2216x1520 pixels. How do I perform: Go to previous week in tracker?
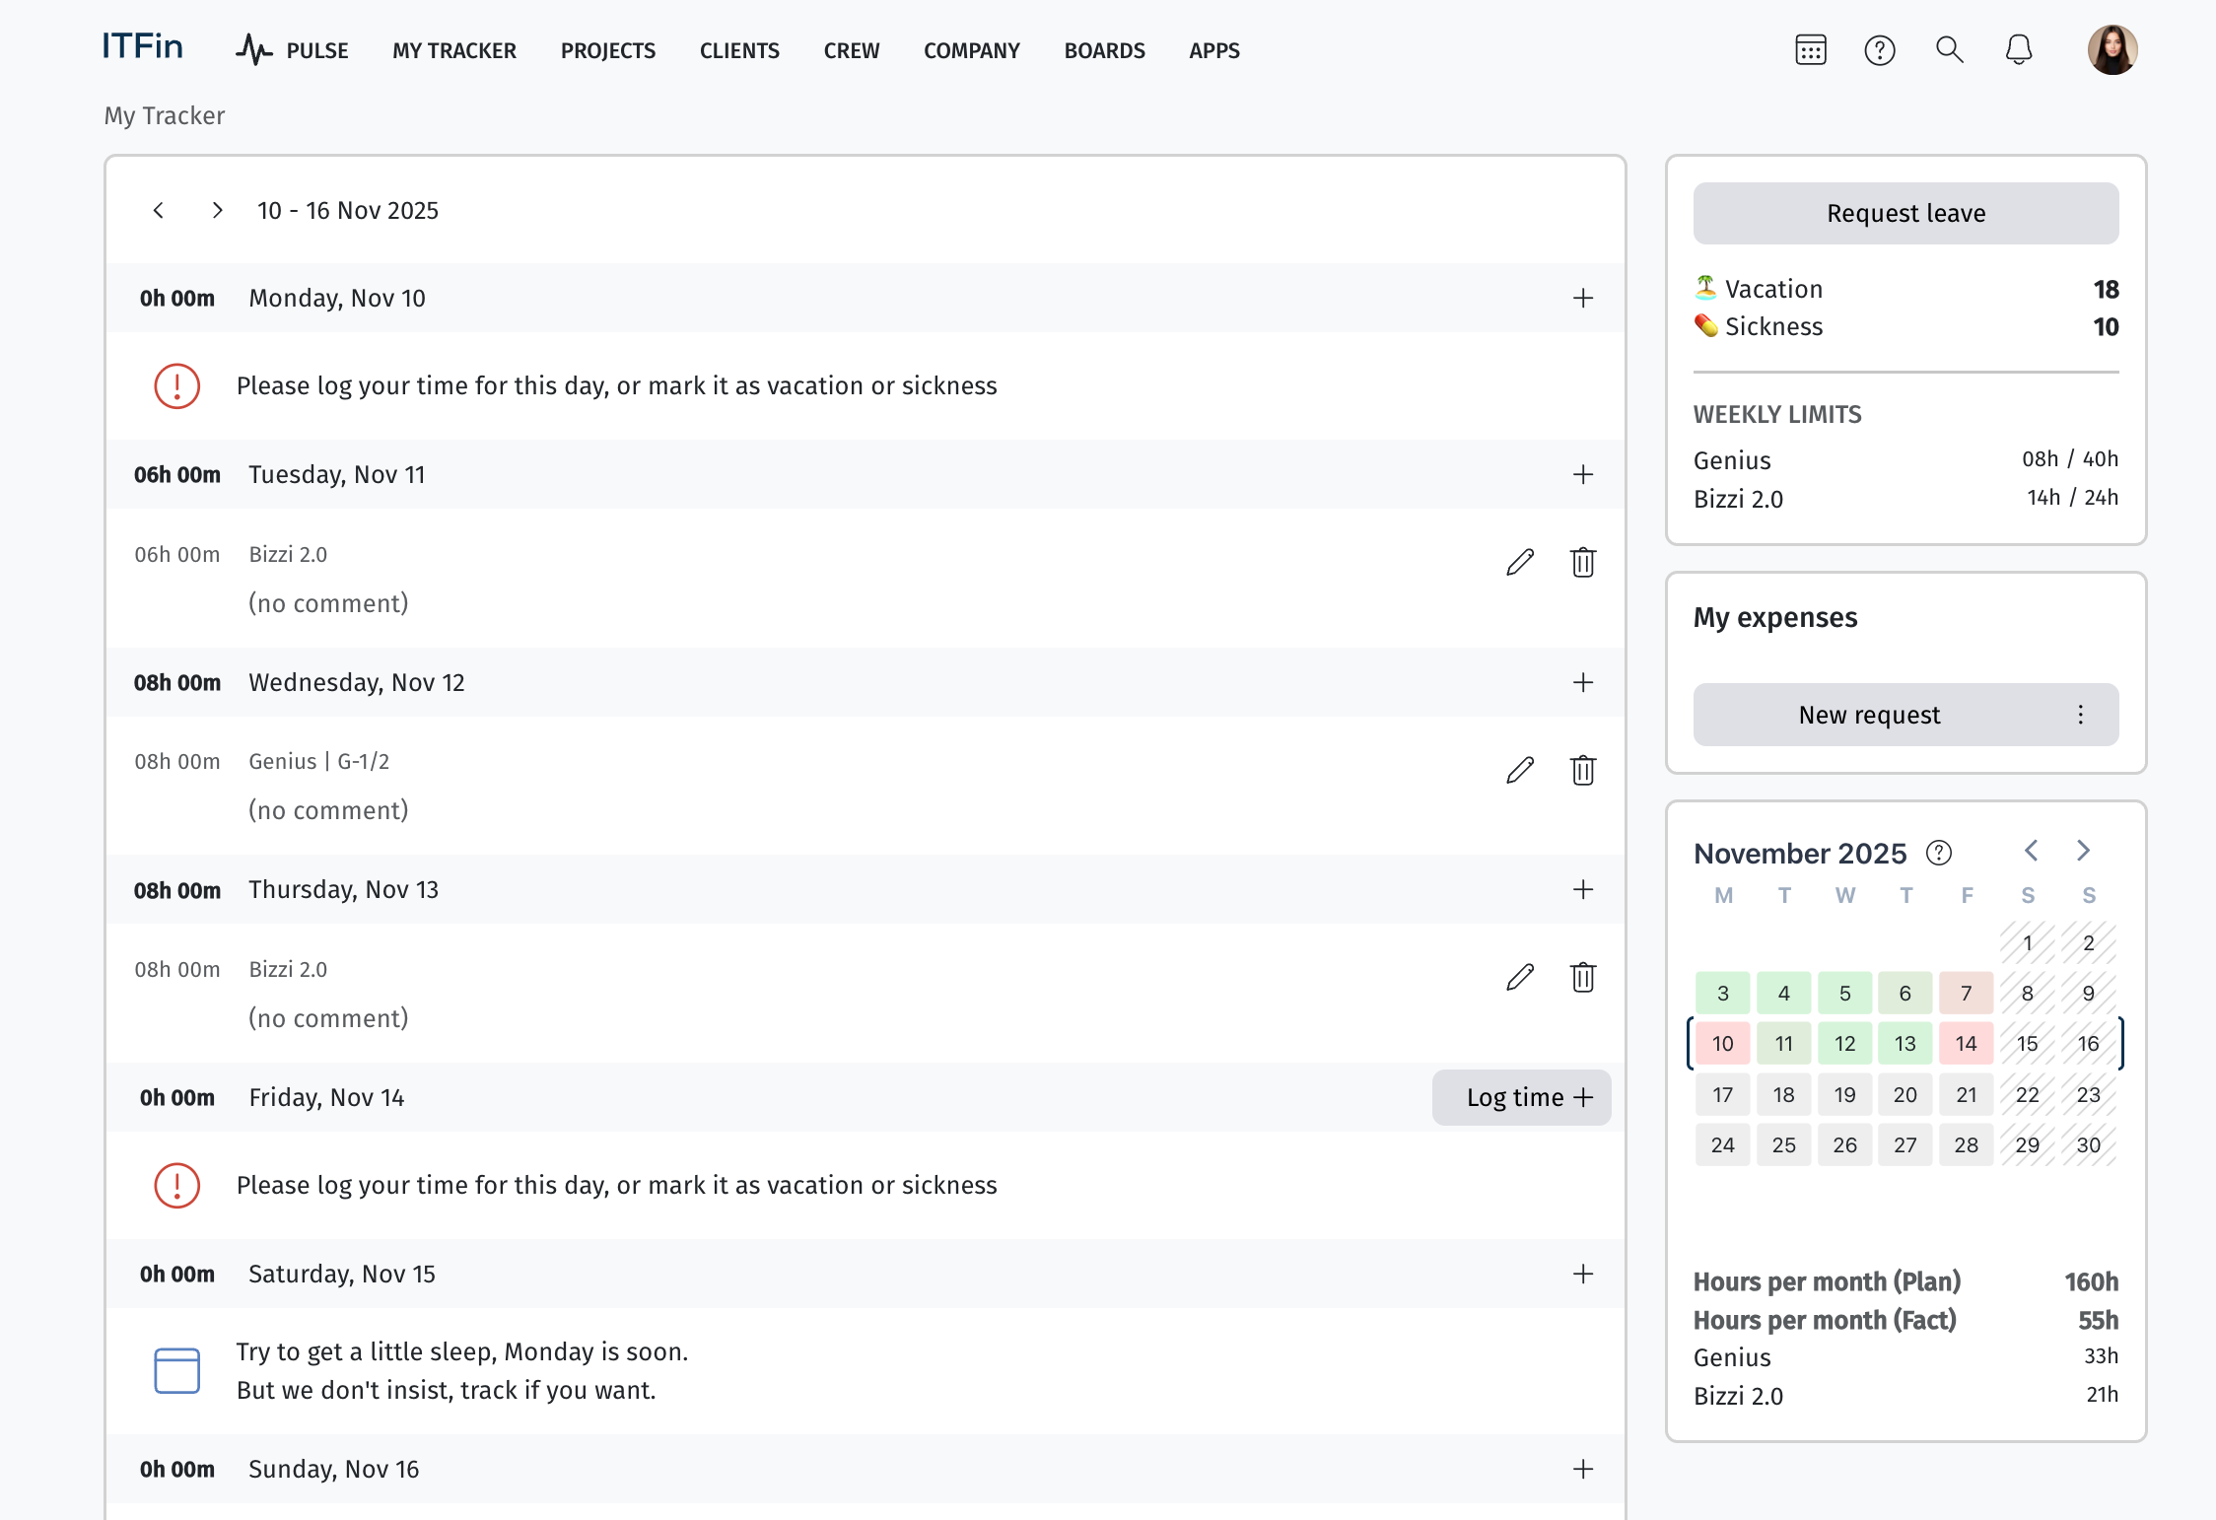coord(159,210)
